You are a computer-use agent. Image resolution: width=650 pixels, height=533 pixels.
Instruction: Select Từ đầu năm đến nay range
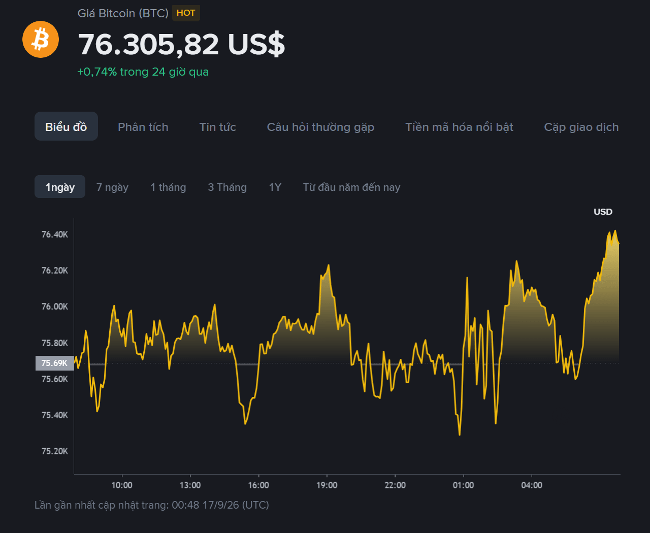(351, 187)
